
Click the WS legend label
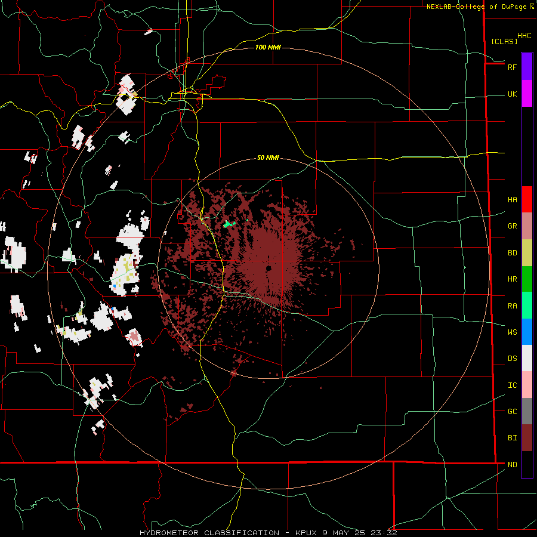point(513,332)
